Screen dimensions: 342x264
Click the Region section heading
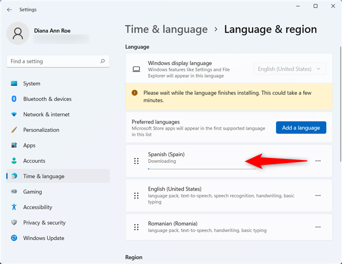[134, 257]
